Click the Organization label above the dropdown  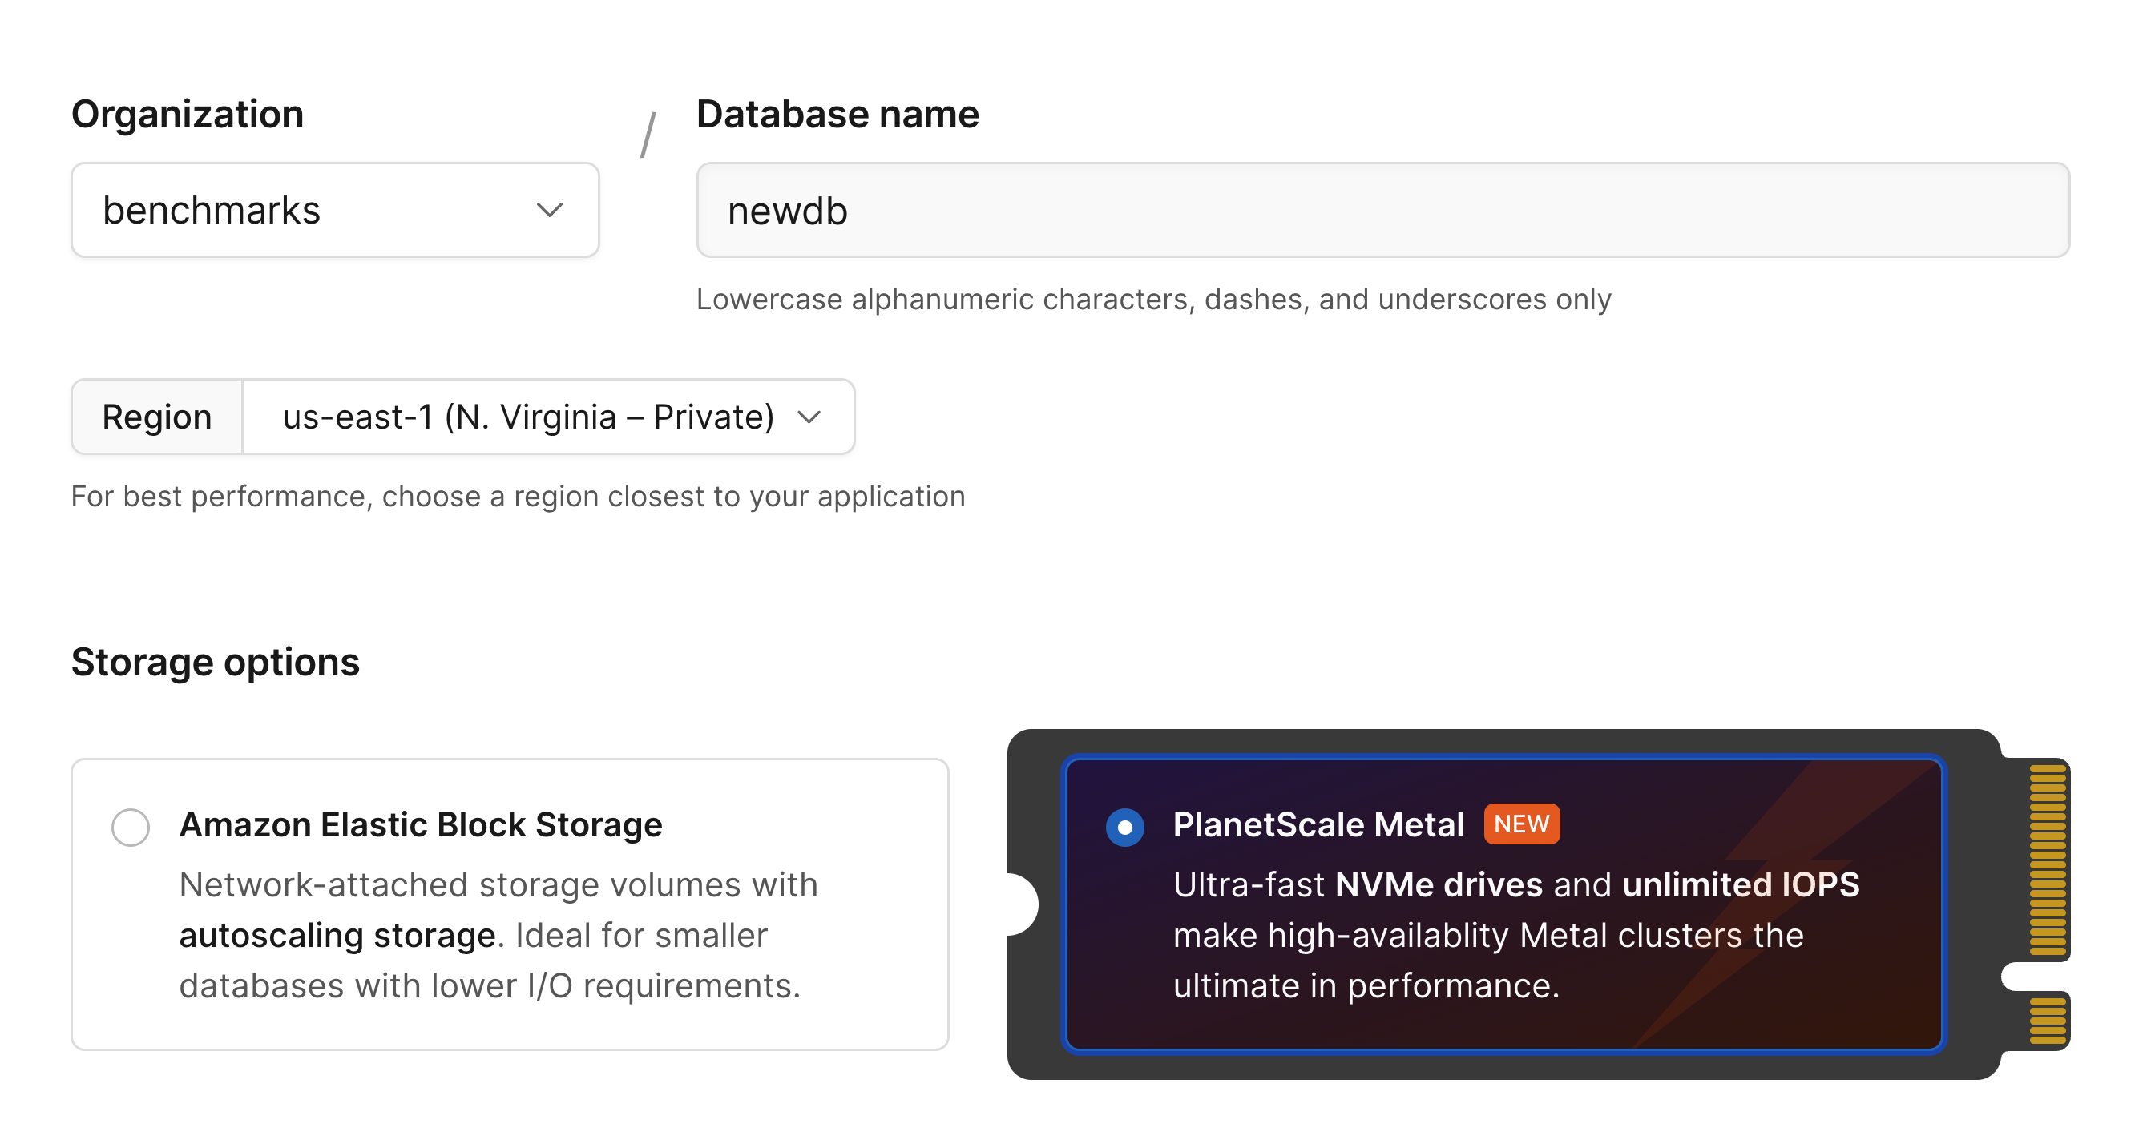[x=188, y=114]
